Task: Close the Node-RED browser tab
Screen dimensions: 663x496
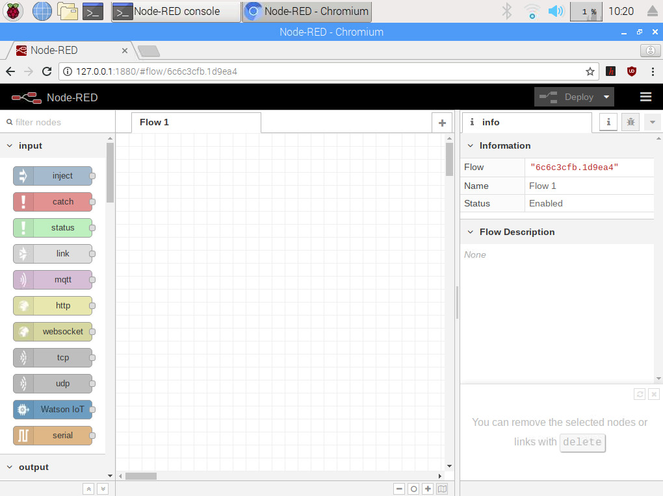Action: [125, 51]
